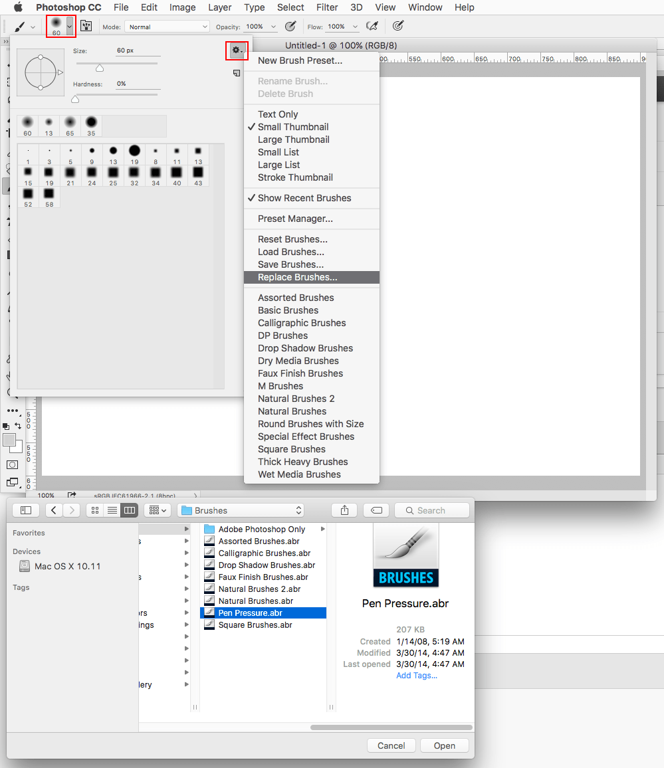Choose Text Only view option
This screenshot has height=768, width=664.
[x=312, y=114]
